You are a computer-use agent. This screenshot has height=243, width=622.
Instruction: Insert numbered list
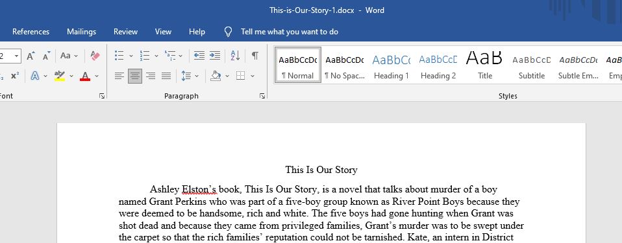[x=144, y=56]
